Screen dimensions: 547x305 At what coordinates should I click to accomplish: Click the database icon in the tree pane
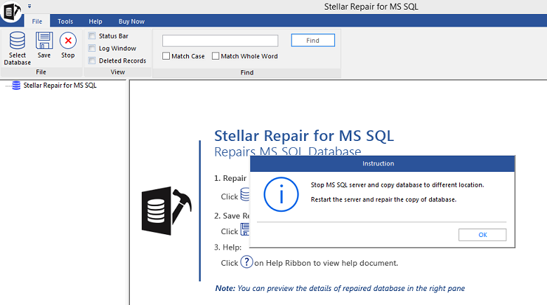(x=16, y=86)
